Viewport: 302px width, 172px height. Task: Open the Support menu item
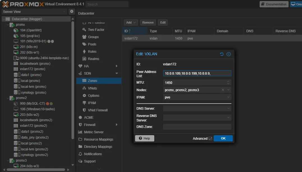[99, 161]
